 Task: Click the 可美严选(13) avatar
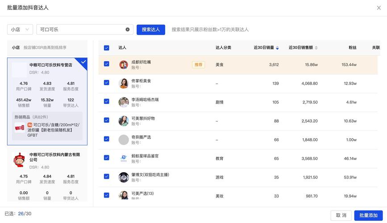point(124,195)
